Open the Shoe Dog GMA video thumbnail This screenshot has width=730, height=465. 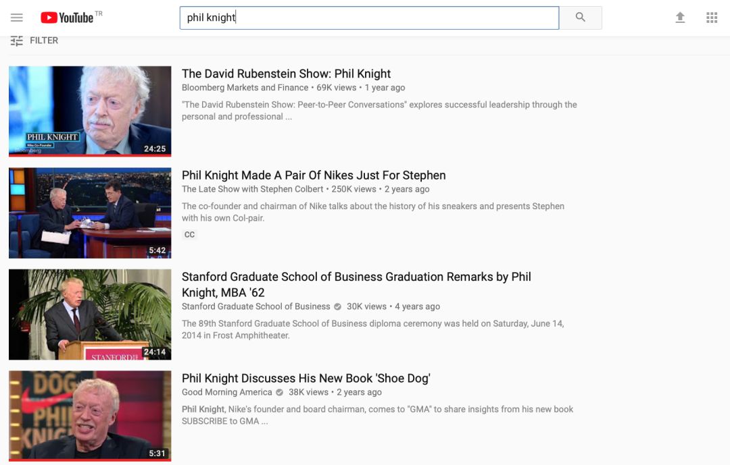click(90, 416)
